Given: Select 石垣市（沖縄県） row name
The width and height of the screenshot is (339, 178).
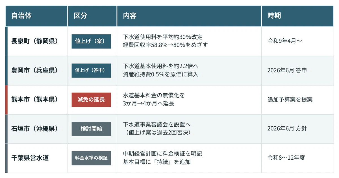Looking at the screenshot, I should (x=35, y=129).
